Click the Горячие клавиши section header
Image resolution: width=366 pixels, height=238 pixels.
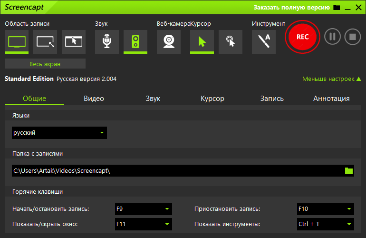pyautogui.click(x=38, y=192)
